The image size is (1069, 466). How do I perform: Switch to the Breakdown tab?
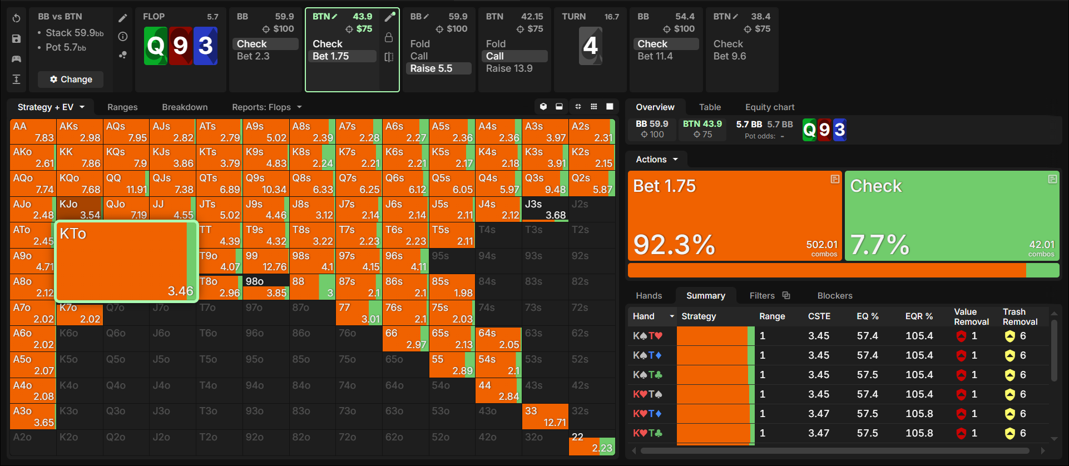click(x=185, y=107)
